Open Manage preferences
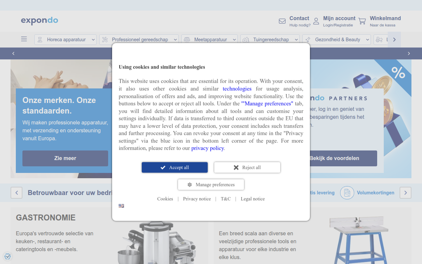This screenshot has width=422, height=264. tap(211, 184)
